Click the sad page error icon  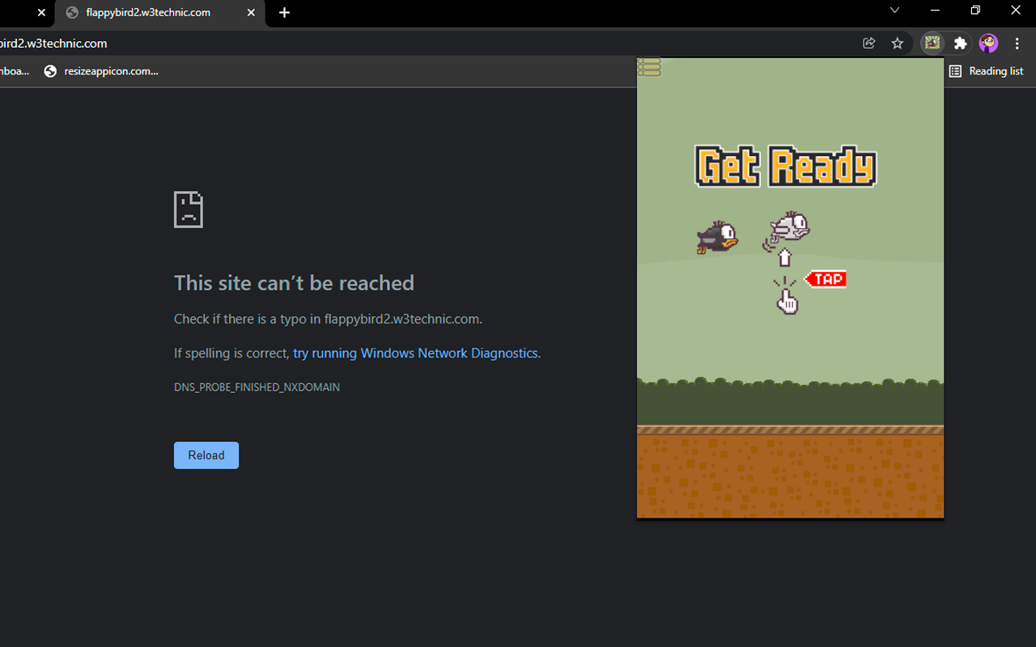click(189, 209)
